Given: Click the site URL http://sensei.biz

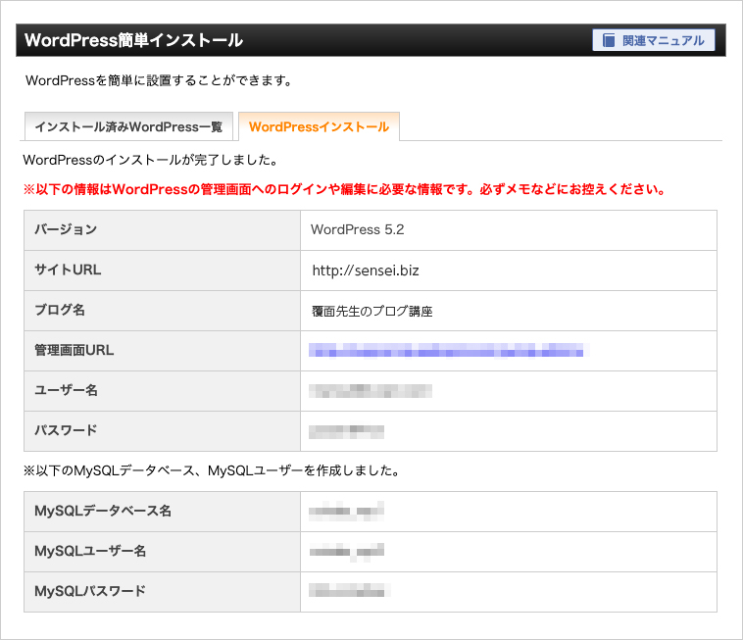Looking at the screenshot, I should tap(366, 271).
